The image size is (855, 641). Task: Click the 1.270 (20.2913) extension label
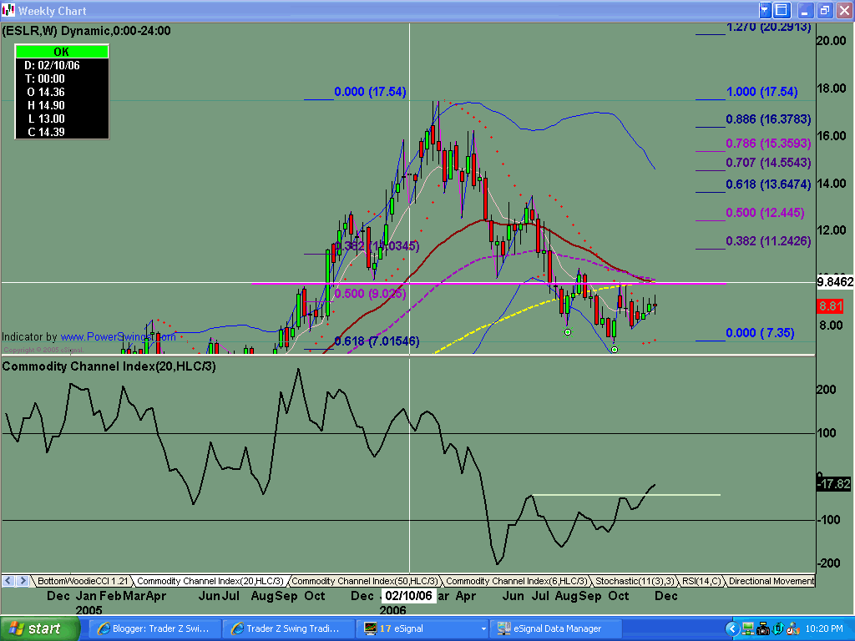coord(768,28)
